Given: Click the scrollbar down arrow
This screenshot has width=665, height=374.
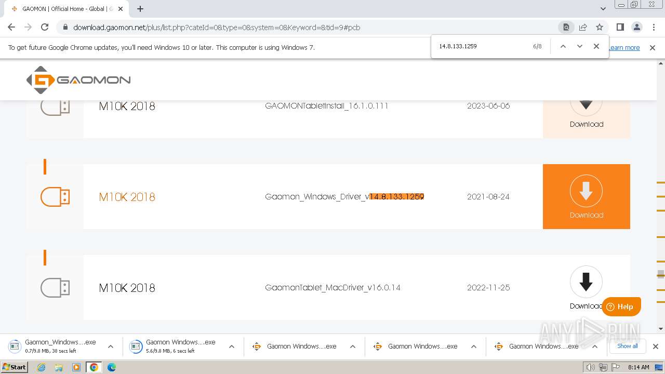Looking at the screenshot, I should tap(661, 328).
